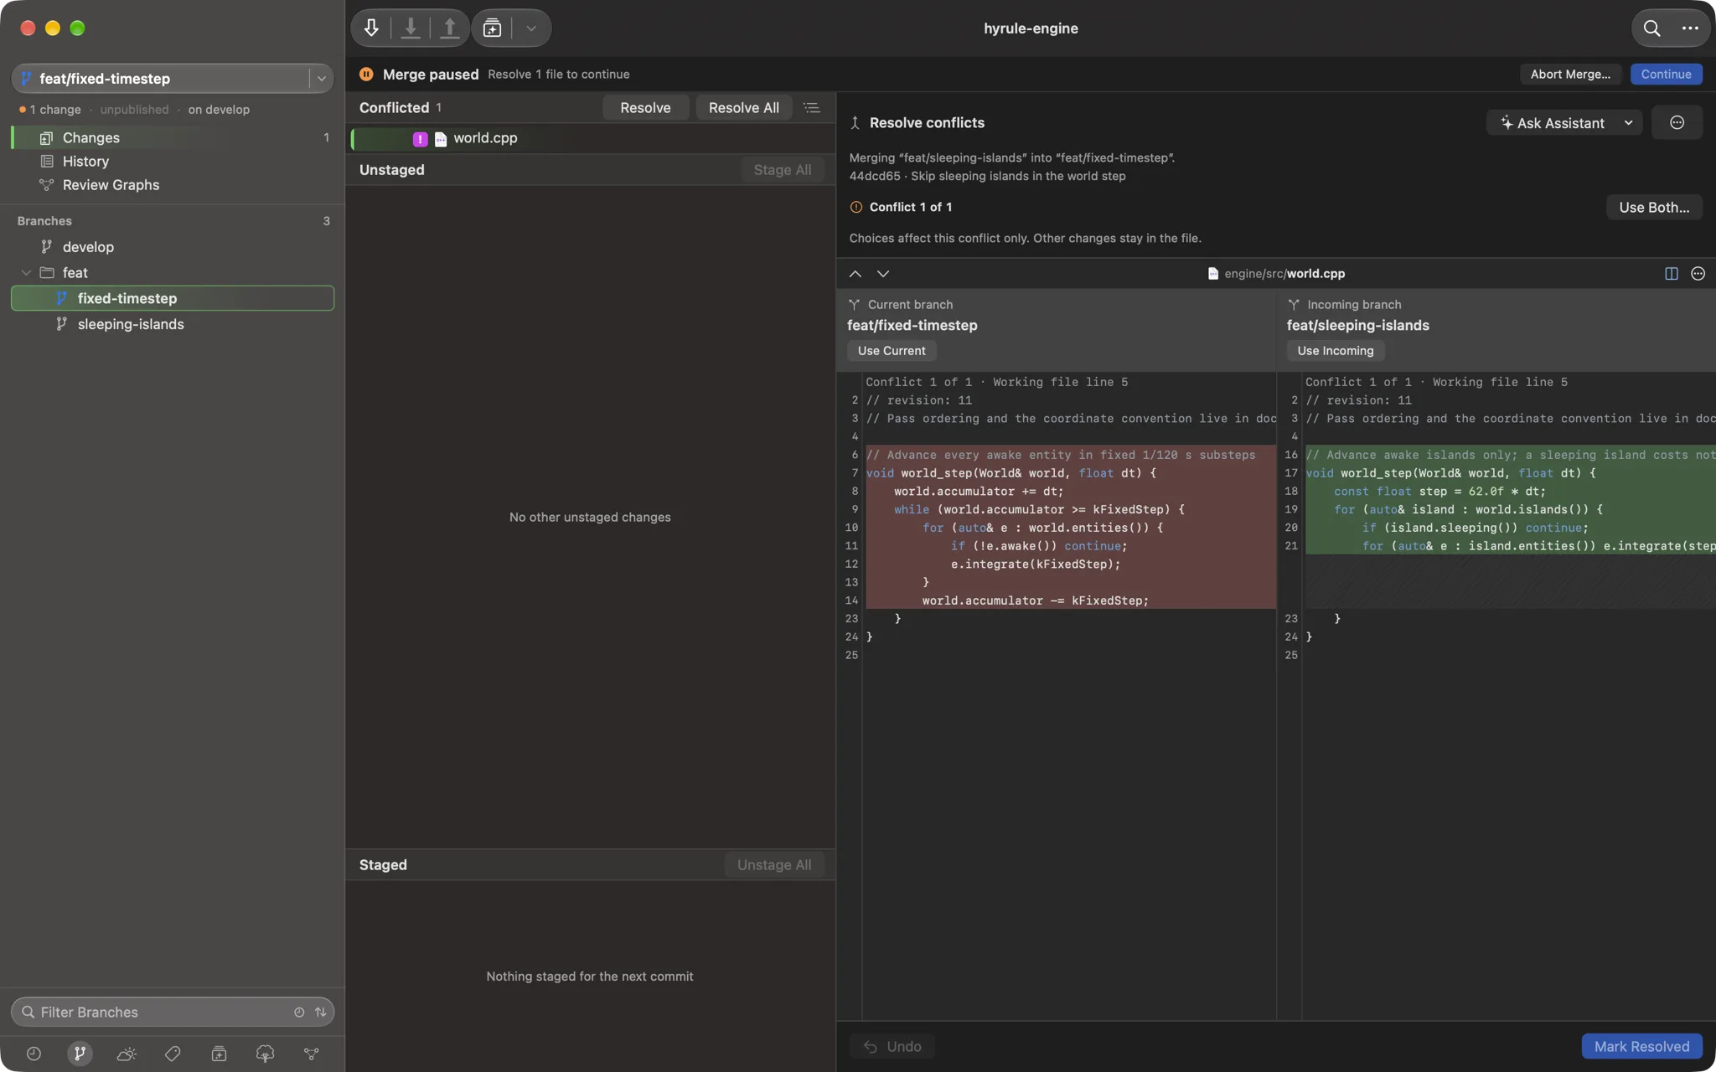Click the Fetch toolbar icon

tap(371, 28)
